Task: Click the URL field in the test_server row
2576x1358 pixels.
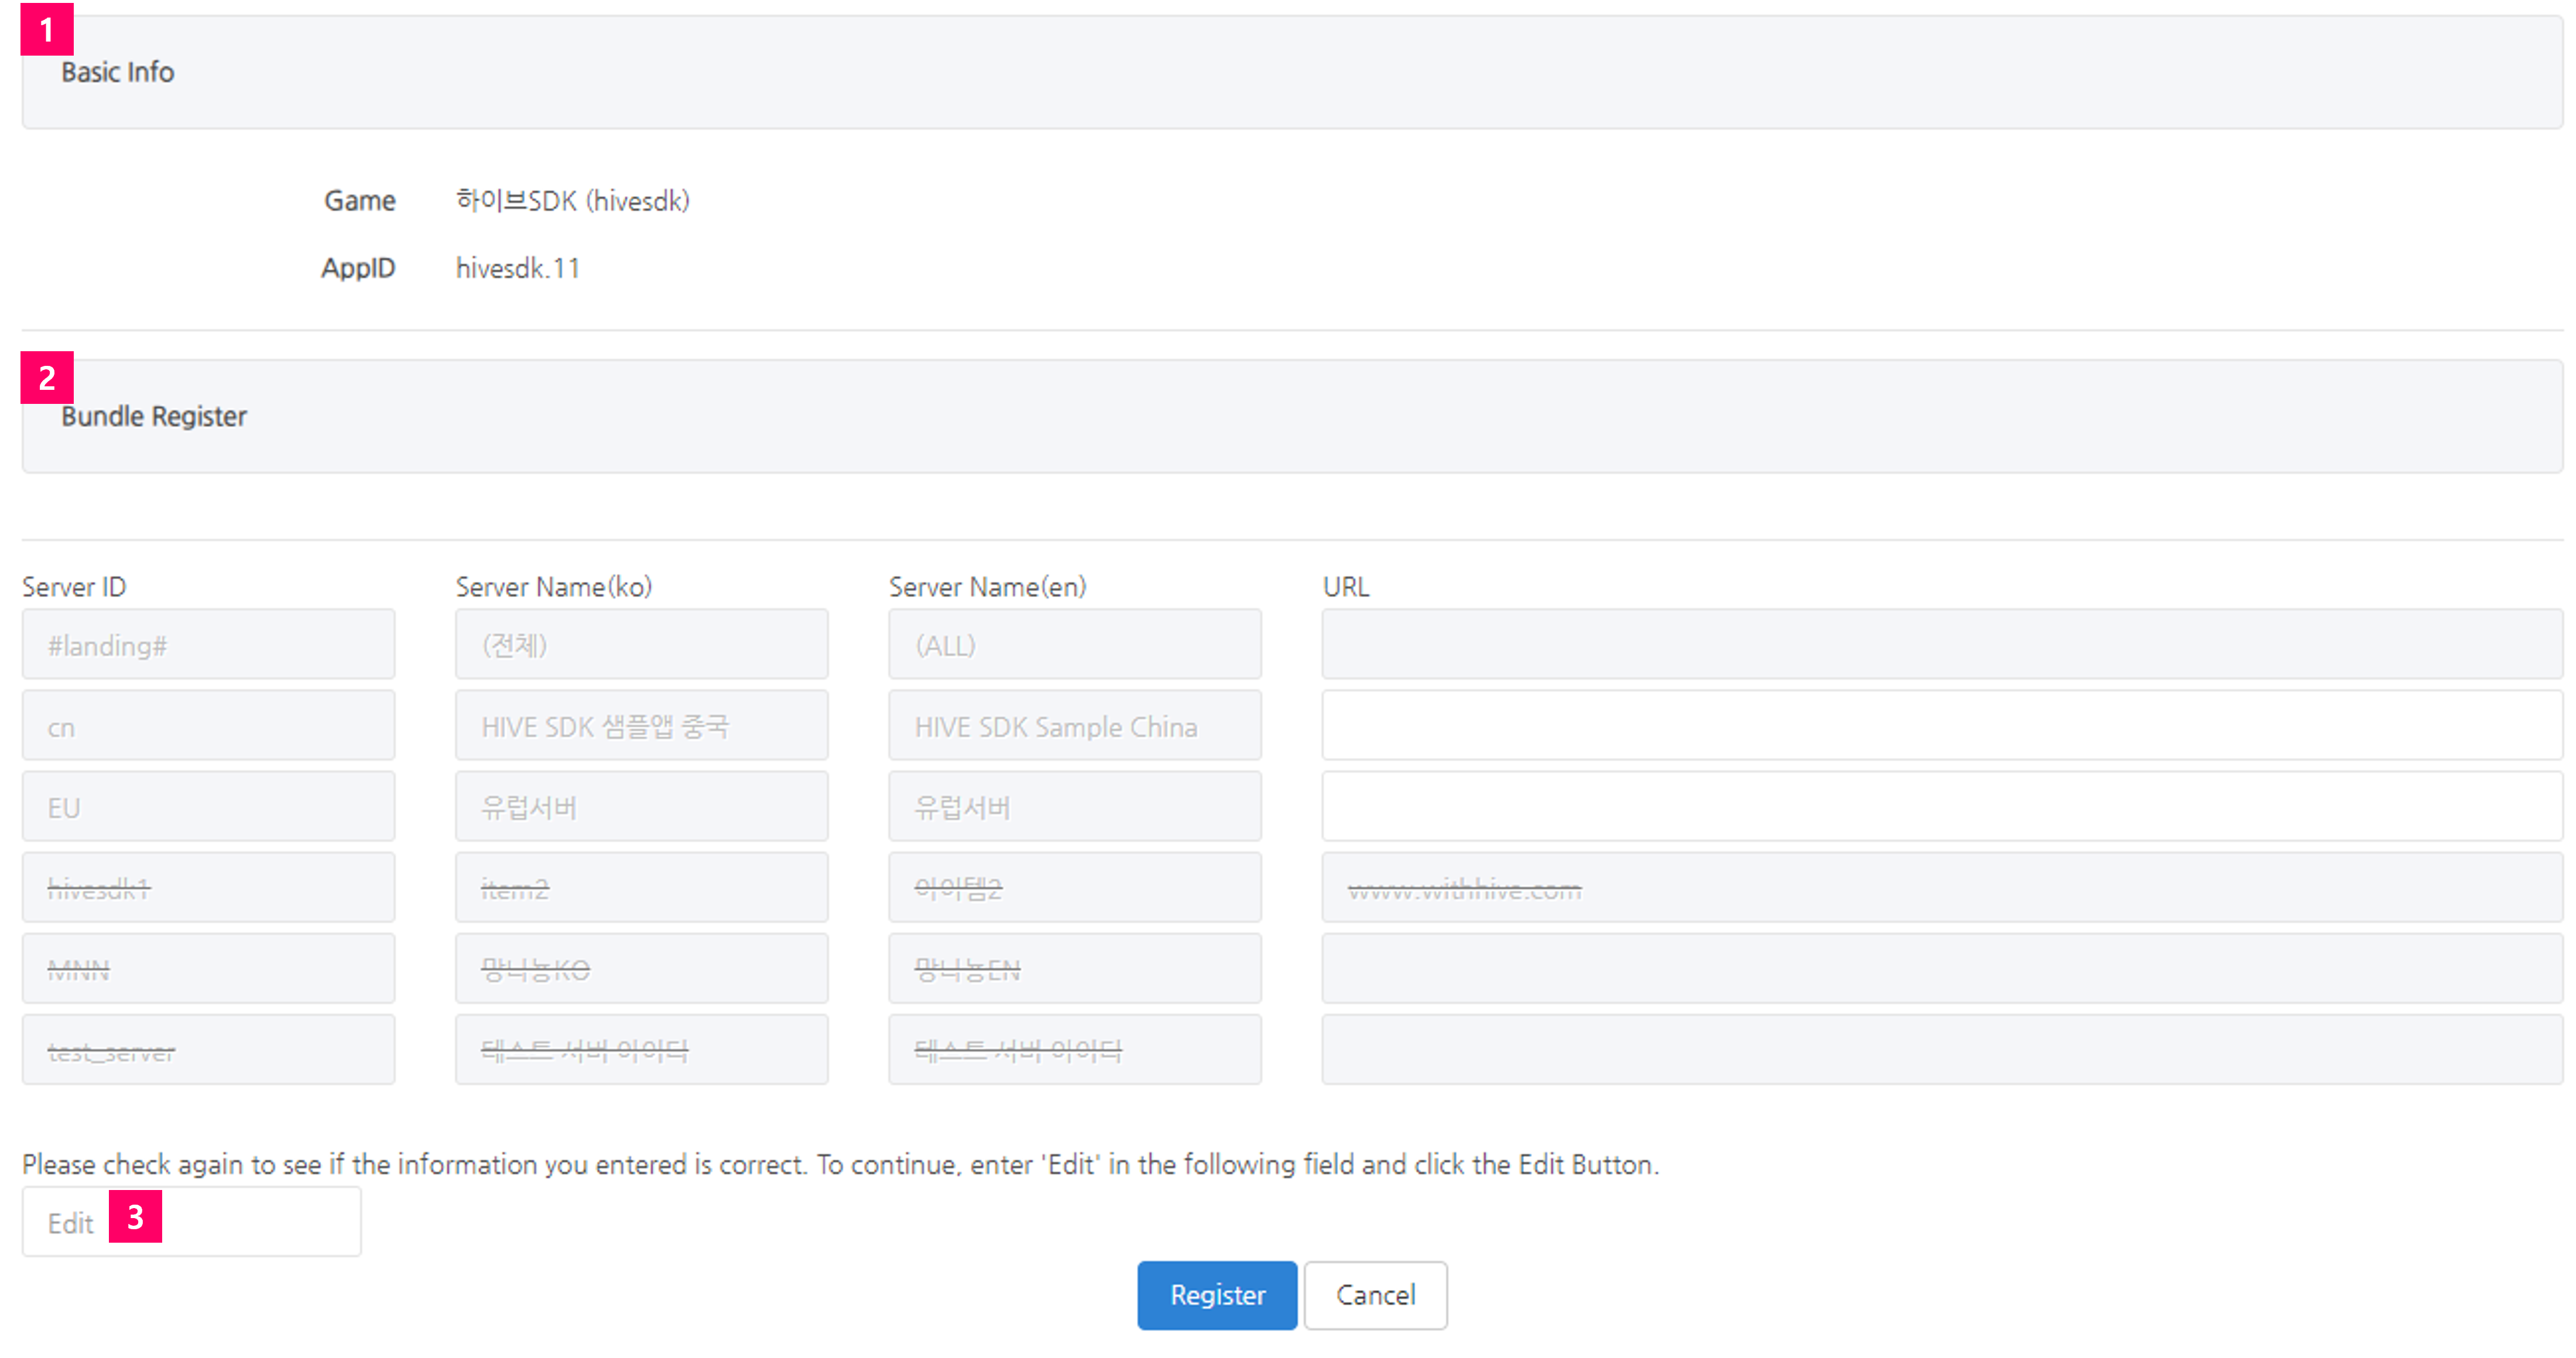Action: [x=1942, y=1050]
